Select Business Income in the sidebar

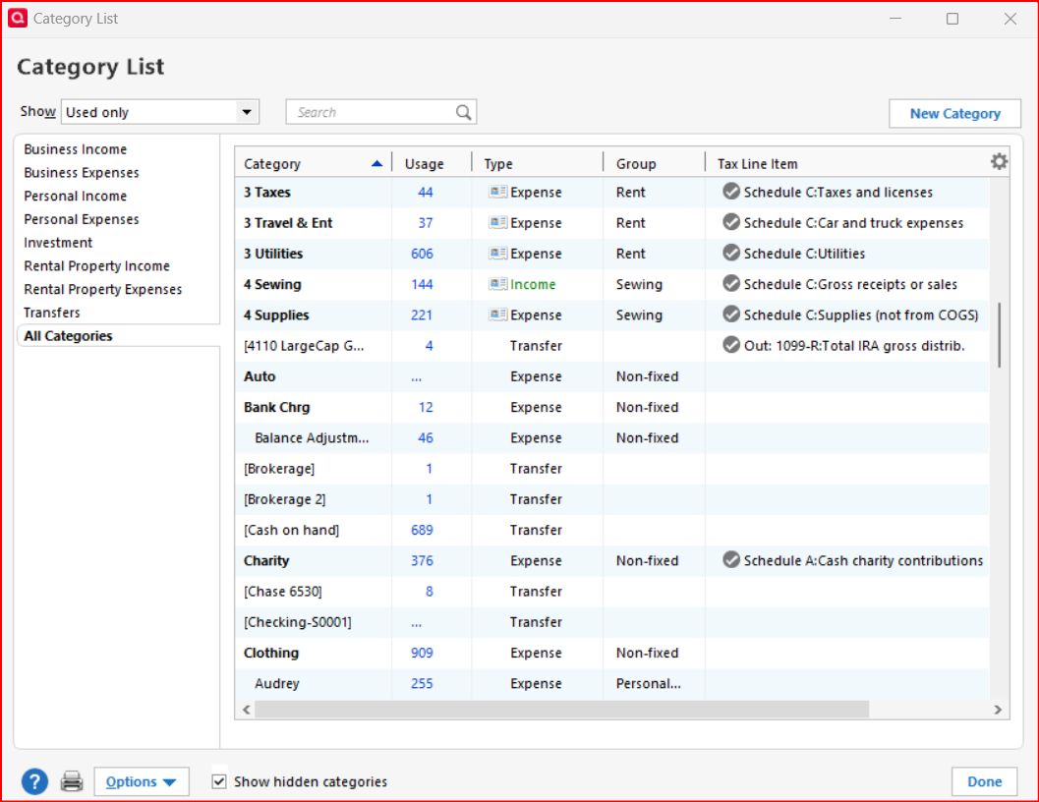(76, 149)
